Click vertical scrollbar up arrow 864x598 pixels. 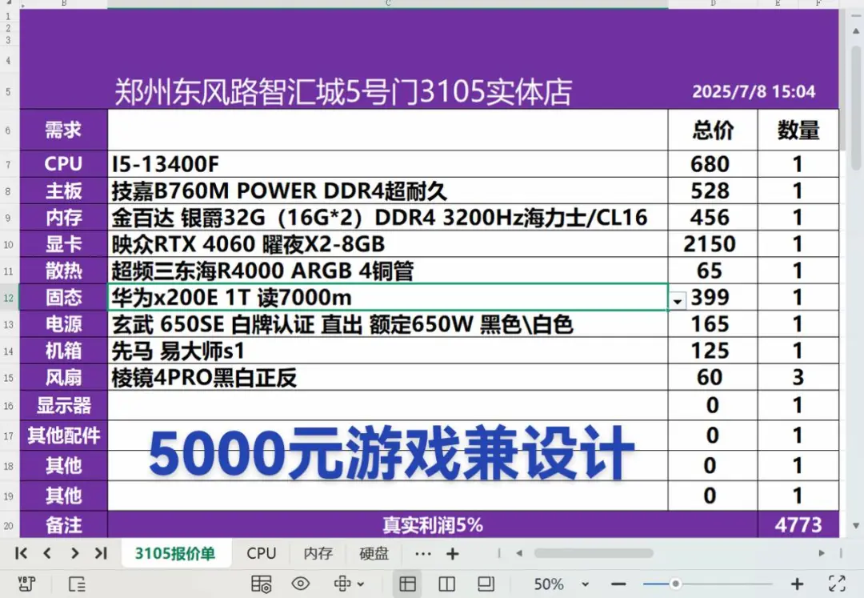[x=856, y=31]
